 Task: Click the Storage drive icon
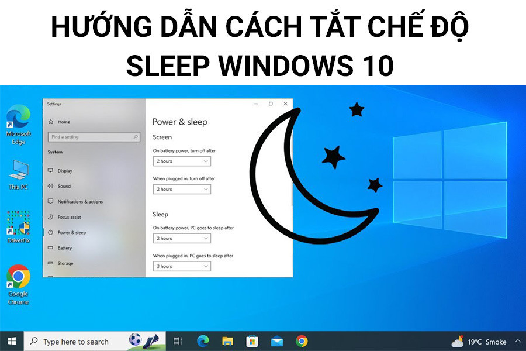coord(50,263)
